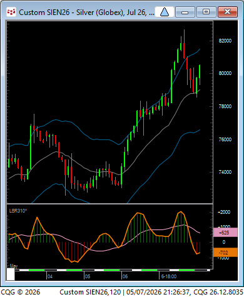The image size is (244, 297).
Task: Click the LBR310 study label
Action: click(x=18, y=211)
